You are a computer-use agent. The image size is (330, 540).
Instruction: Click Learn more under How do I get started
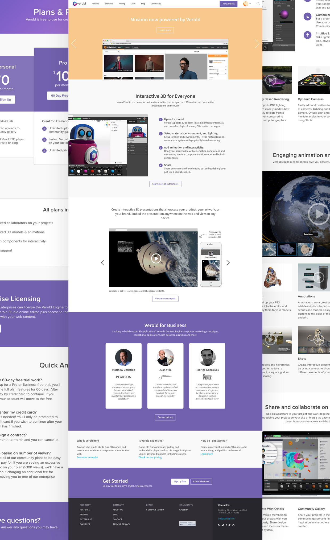[x=207, y=454]
